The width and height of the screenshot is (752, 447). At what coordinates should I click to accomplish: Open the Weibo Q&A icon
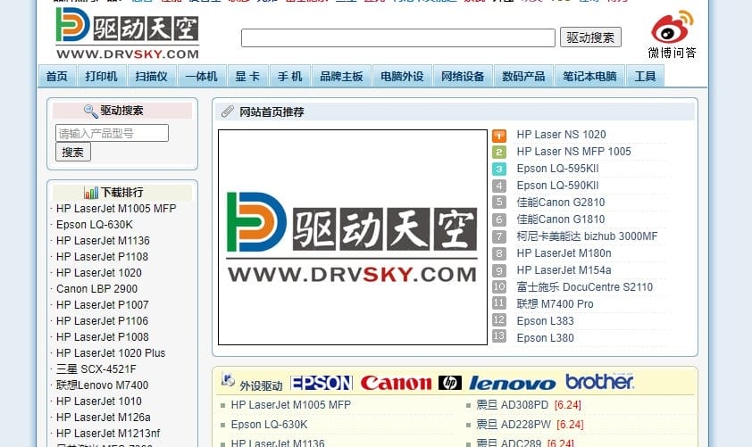672,34
